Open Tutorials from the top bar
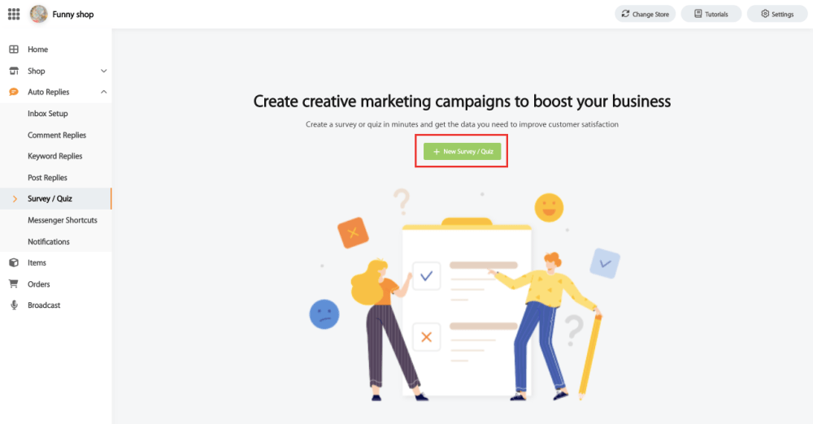This screenshot has width=813, height=424. coord(711,14)
